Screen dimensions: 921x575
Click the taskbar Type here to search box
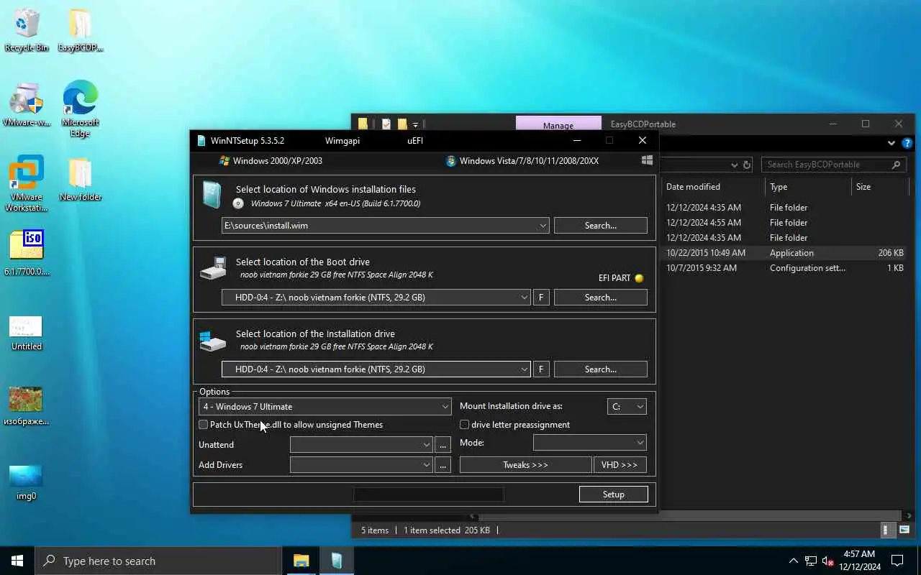click(158, 561)
